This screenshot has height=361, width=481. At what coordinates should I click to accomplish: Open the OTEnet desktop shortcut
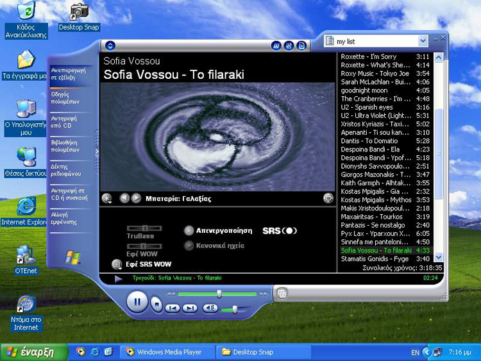[x=26, y=260]
